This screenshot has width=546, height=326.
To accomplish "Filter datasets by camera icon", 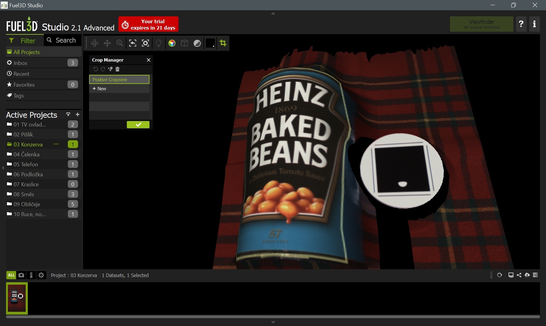I will [21, 275].
